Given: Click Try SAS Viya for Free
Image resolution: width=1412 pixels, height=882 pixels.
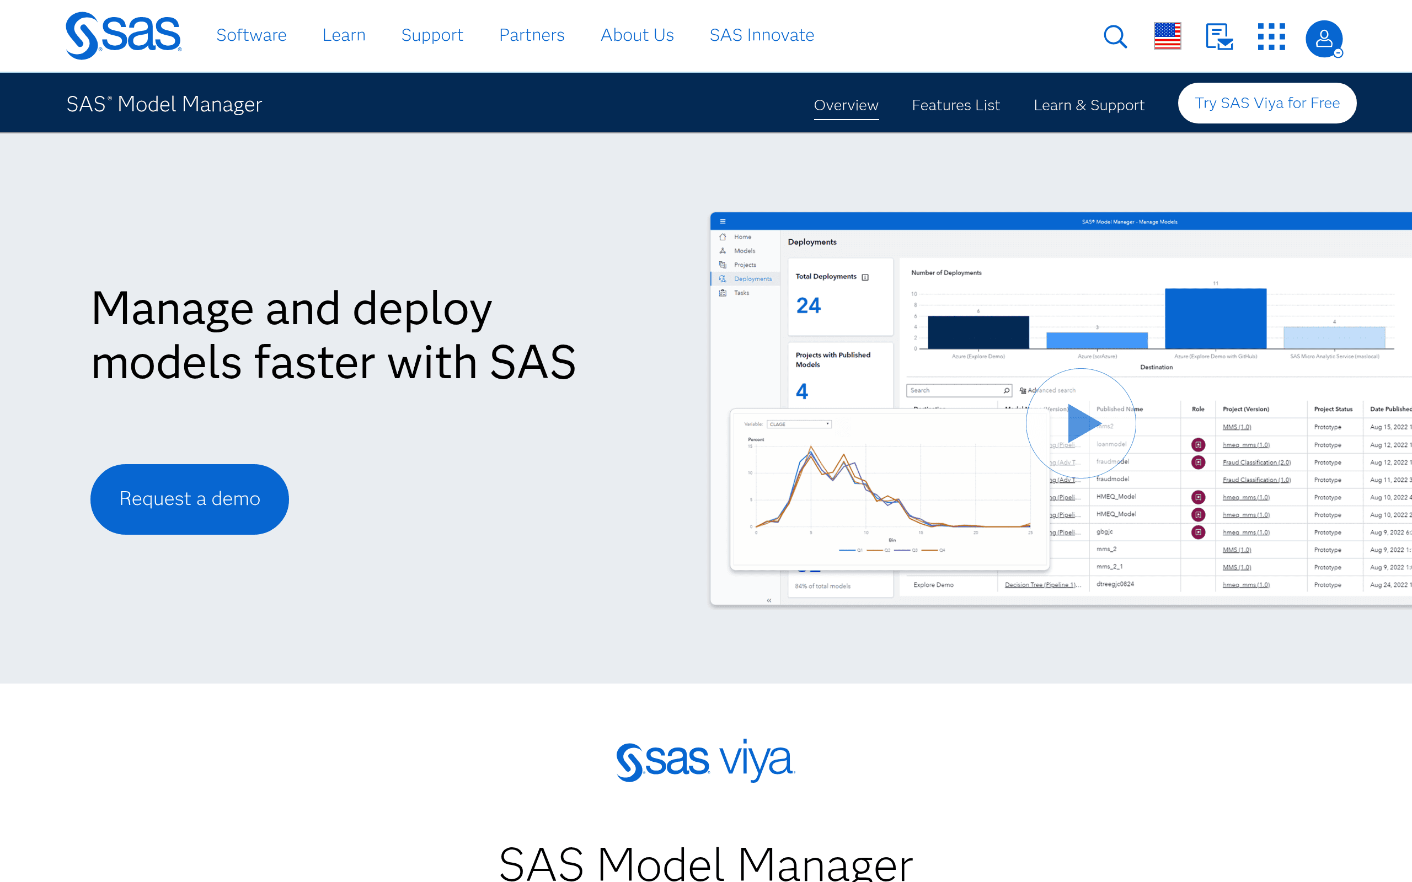Looking at the screenshot, I should (x=1267, y=103).
